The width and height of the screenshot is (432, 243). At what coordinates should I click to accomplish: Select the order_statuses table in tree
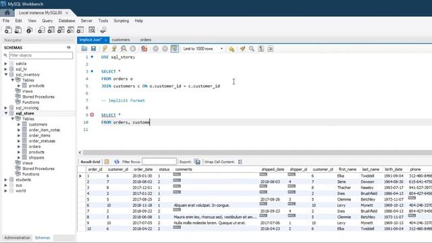click(42, 141)
